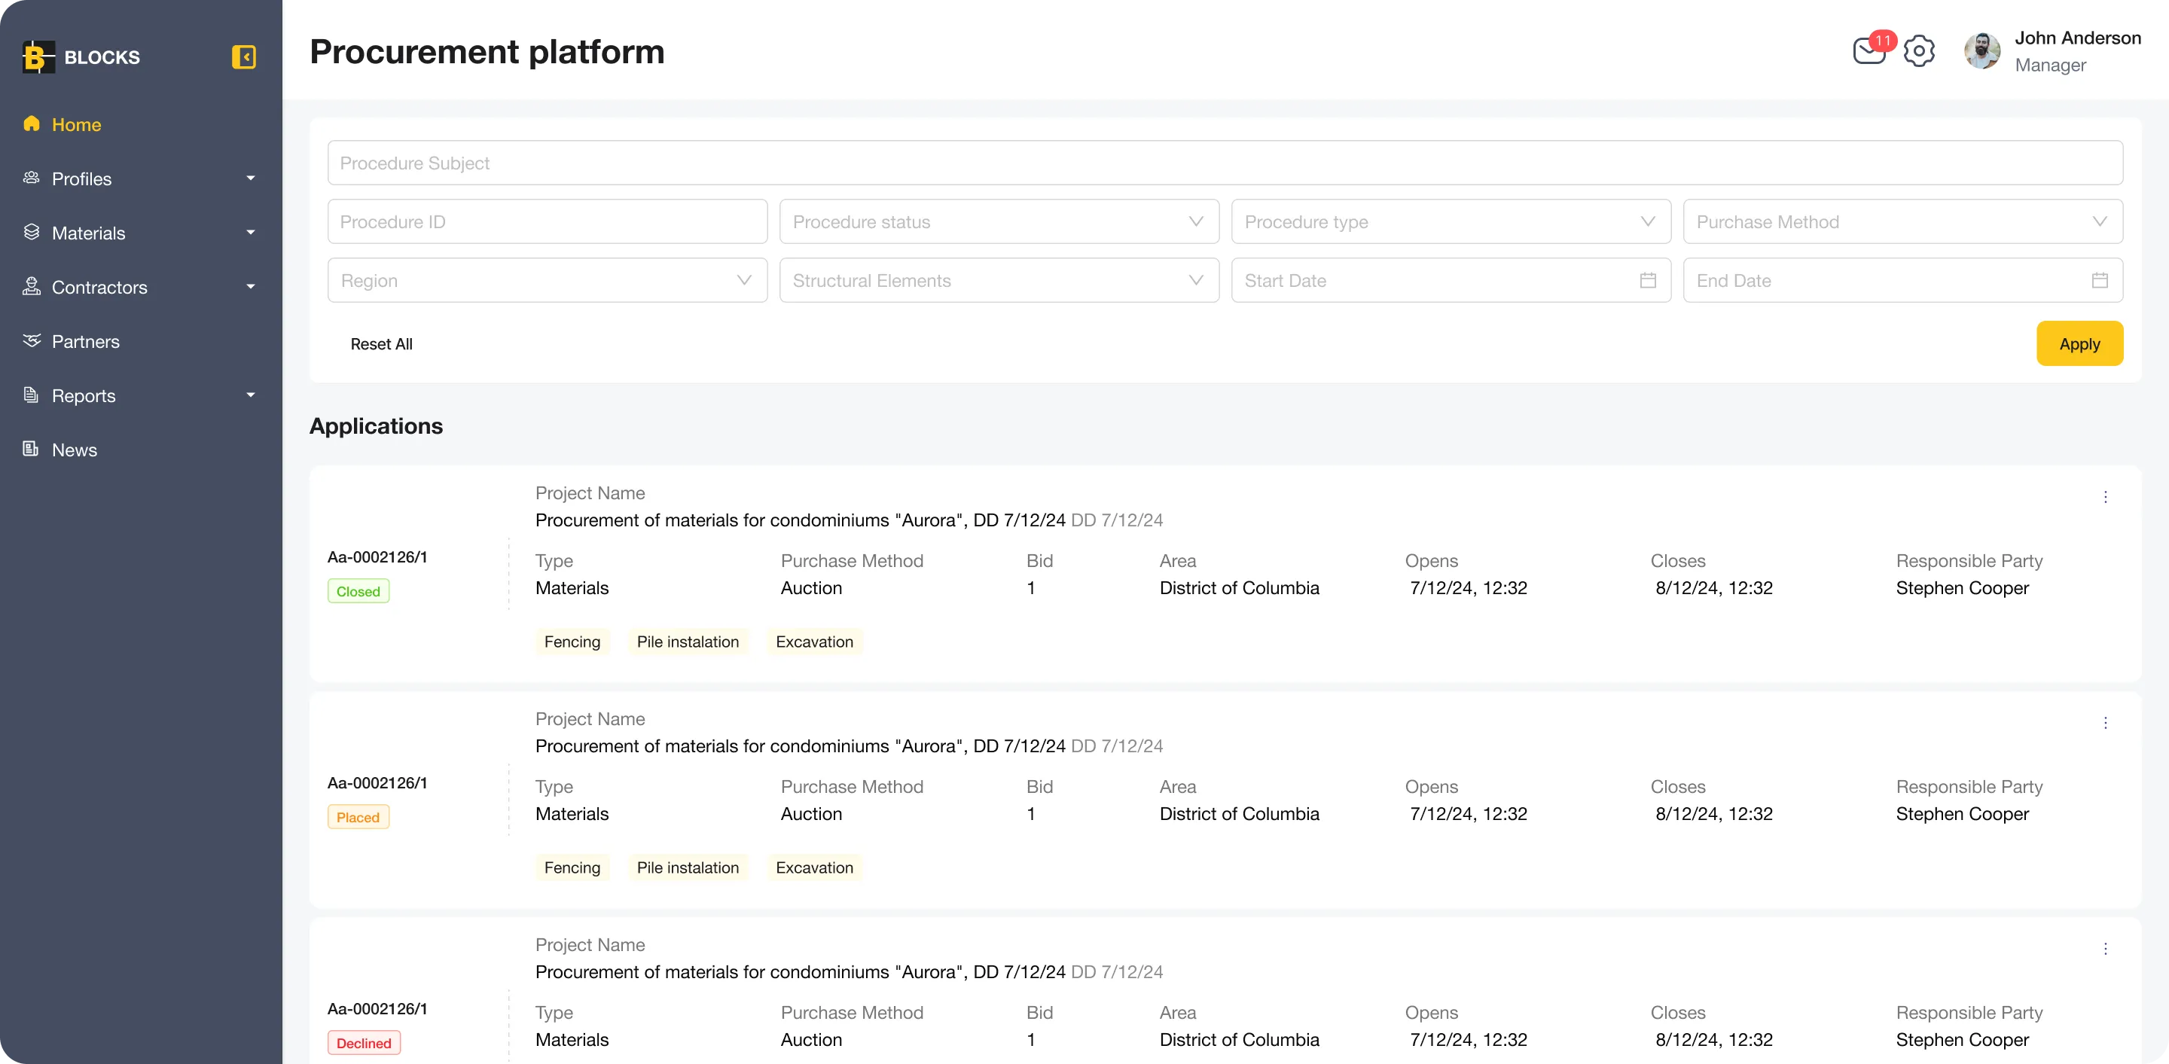This screenshot has height=1064, width=2169.
Task: Click the John Anderson user name
Action: point(2077,38)
